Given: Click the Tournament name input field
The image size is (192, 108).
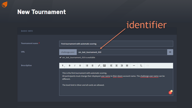Looking at the screenshot, I should pos(116,44).
